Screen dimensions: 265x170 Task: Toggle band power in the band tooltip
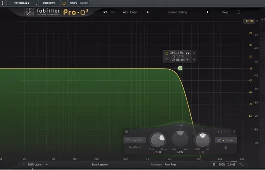[167, 53]
